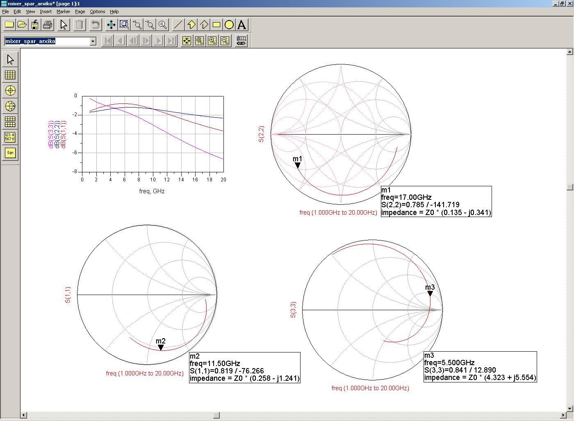The image size is (574, 421).
Task: Insert a polar plot from the palette
Action: [x=10, y=91]
